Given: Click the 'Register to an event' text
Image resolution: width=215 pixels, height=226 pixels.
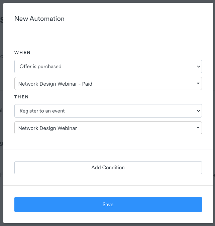Looking at the screenshot, I should tap(42, 111).
